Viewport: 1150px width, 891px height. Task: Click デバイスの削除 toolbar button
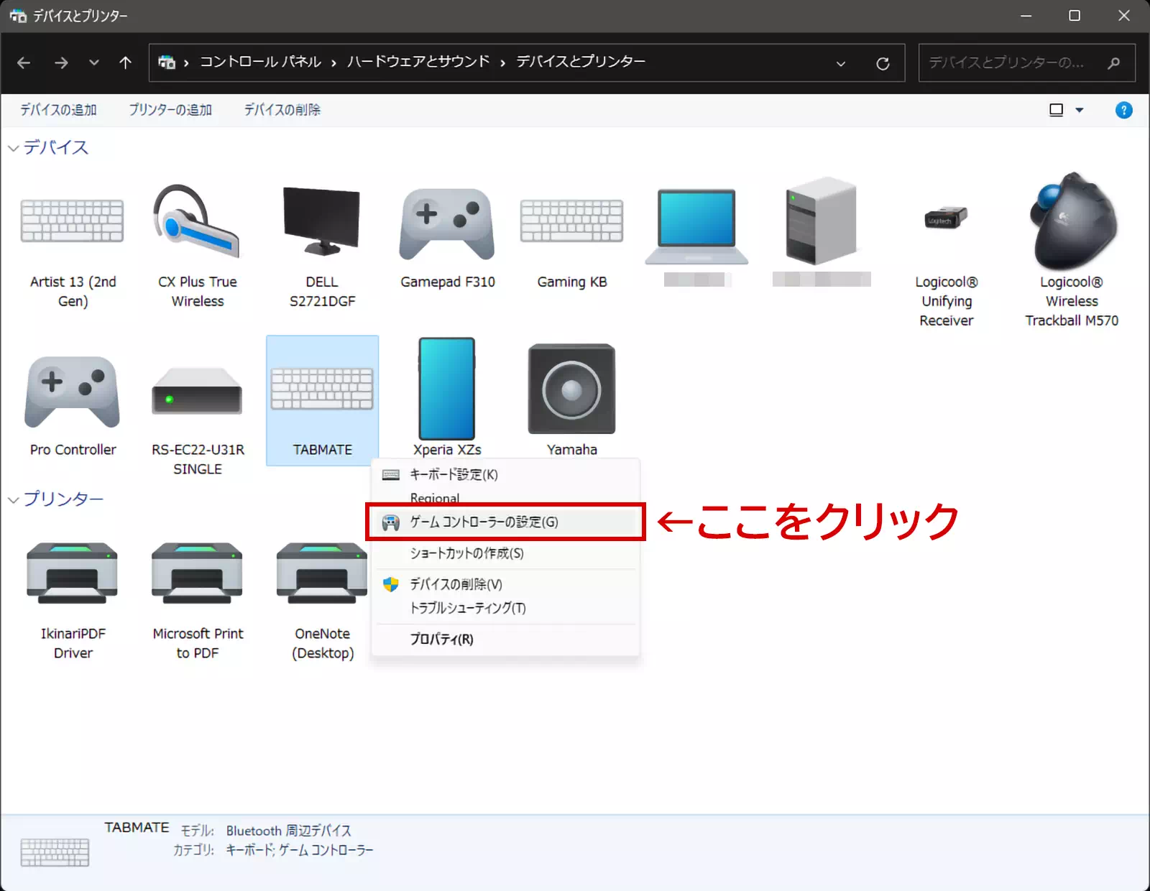[282, 110]
